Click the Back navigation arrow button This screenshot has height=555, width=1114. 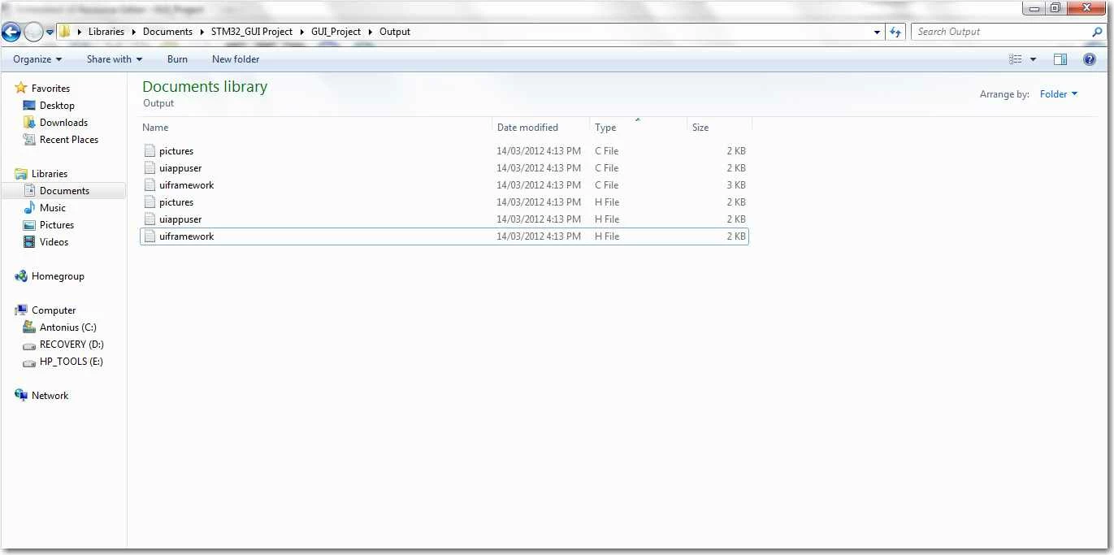11,33
